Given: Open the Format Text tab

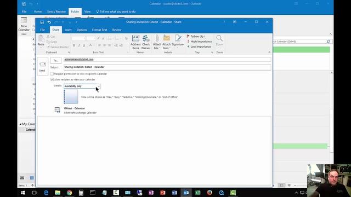Looking at the screenshot, I should coord(99,30).
